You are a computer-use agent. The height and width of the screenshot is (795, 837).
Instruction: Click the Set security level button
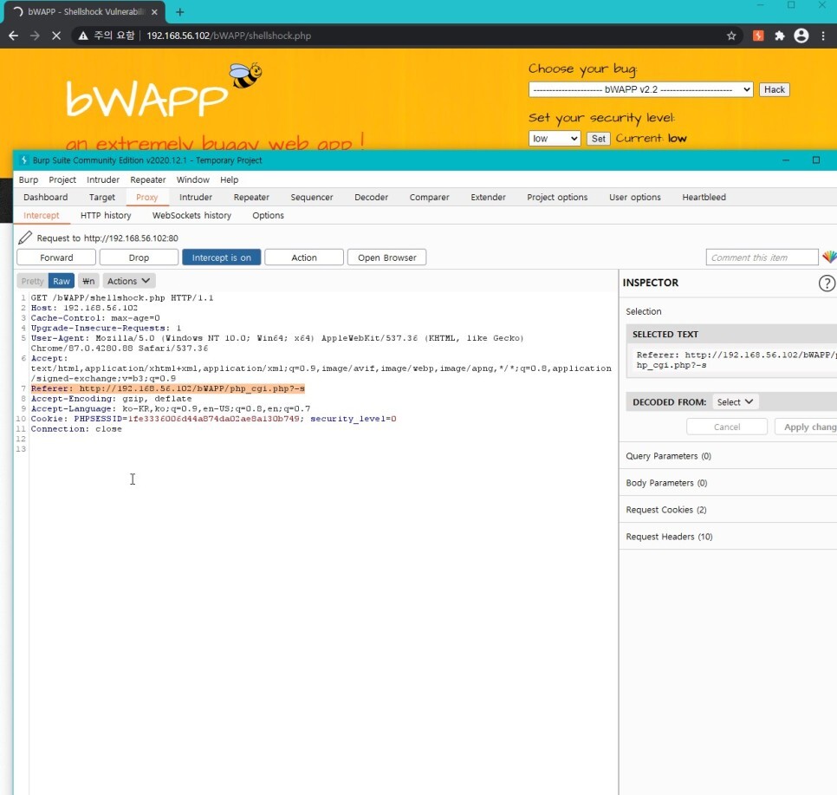[x=599, y=139]
